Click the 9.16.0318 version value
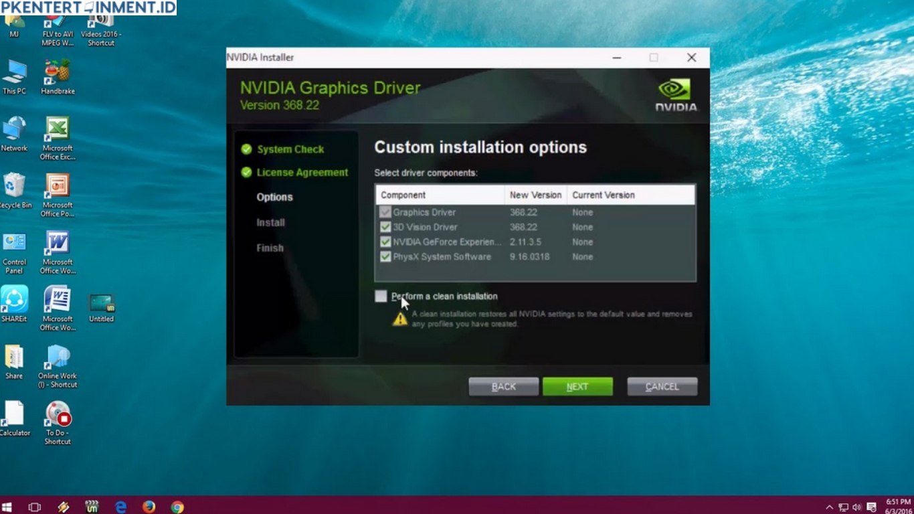Screen dimensions: 914x514 (x=529, y=256)
